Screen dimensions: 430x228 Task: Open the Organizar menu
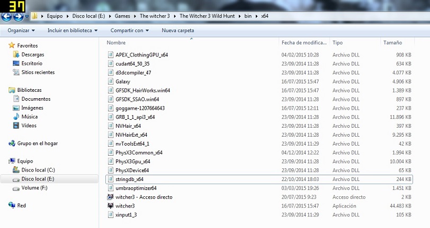[x=21, y=30]
